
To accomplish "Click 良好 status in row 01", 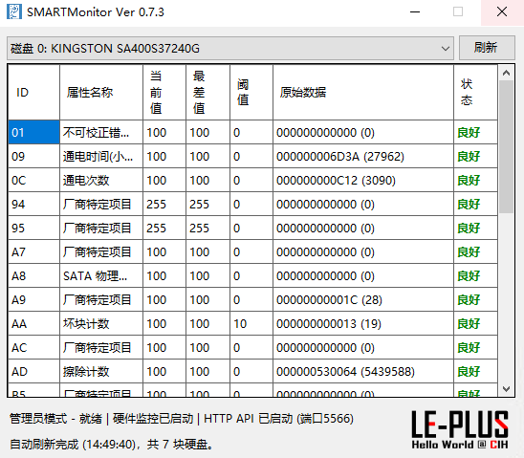I will (475, 132).
